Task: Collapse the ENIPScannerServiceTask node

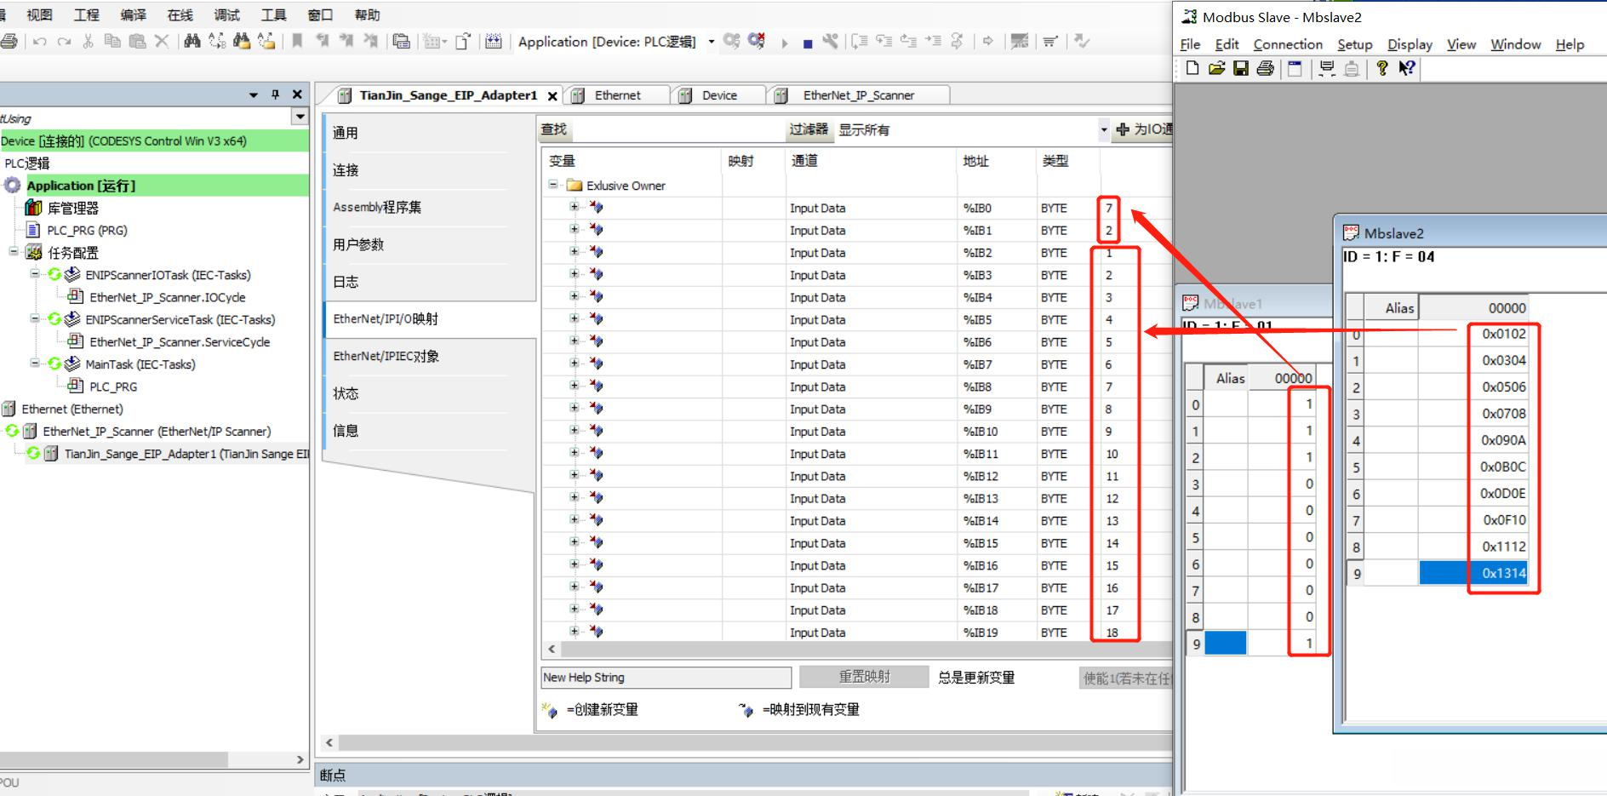Action: pos(36,318)
